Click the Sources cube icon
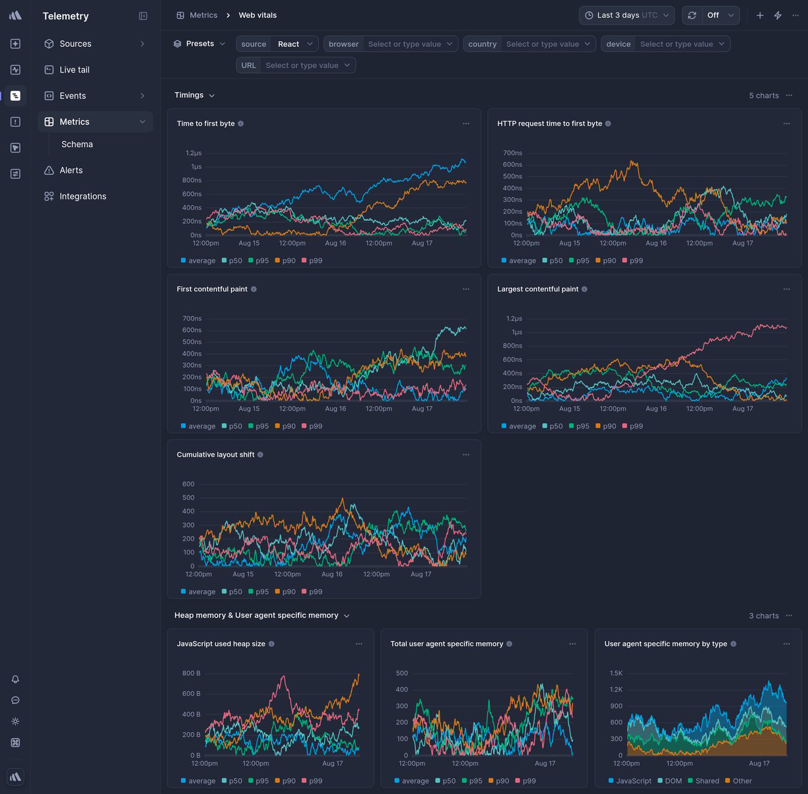The image size is (808, 794). point(49,44)
